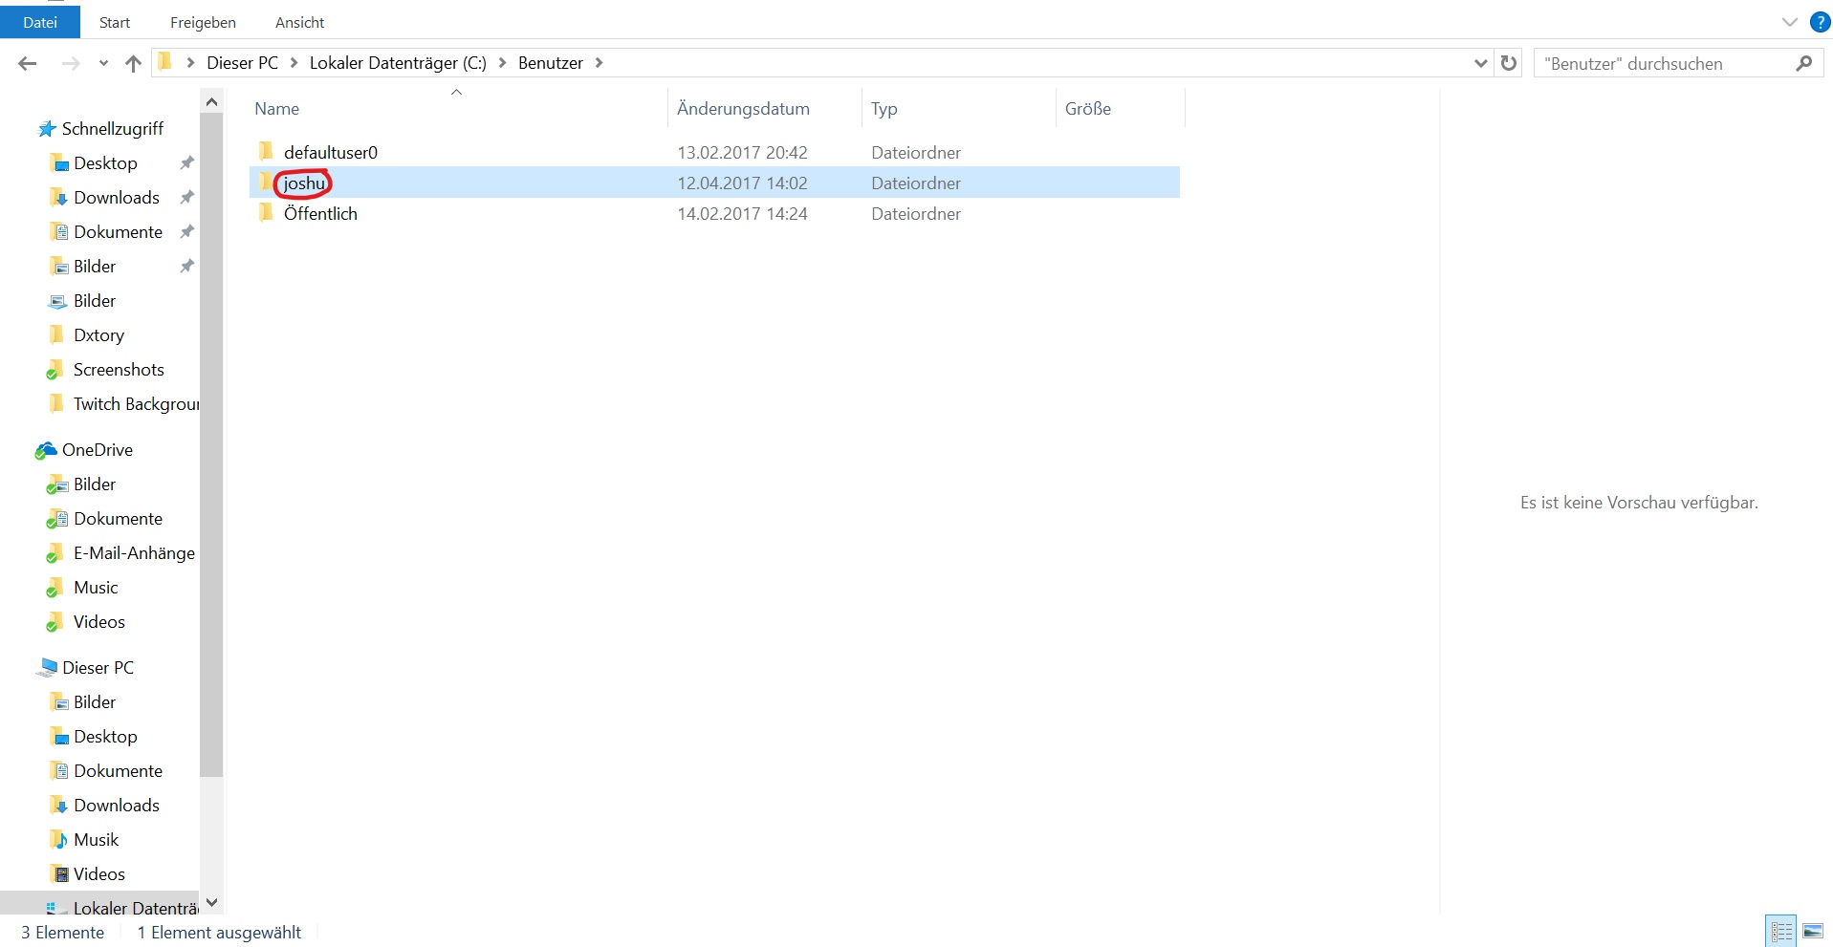Open chevron after Lokaler Datenträger breadcrumb
Screen dimensions: 1833x947
(502, 63)
